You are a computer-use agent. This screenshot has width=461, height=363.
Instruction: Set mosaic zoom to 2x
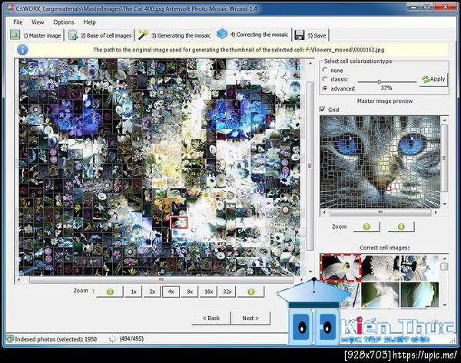152,292
